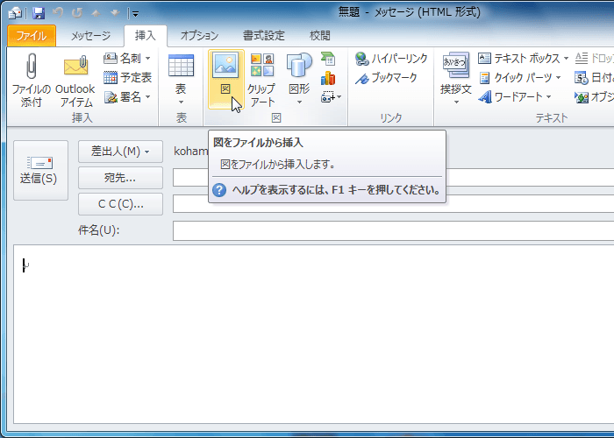The width and height of the screenshot is (614, 438).
Task: Click the Redo arrow in quick access toolbar
Action: [77, 13]
